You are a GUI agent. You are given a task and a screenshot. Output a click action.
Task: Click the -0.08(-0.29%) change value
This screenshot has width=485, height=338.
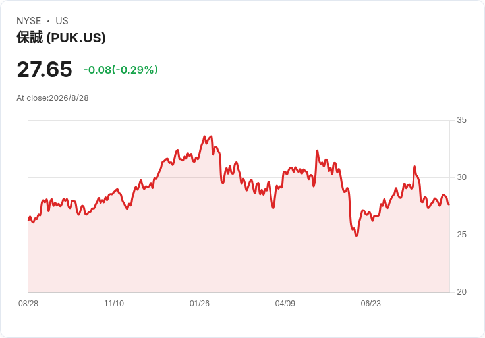[121, 70]
